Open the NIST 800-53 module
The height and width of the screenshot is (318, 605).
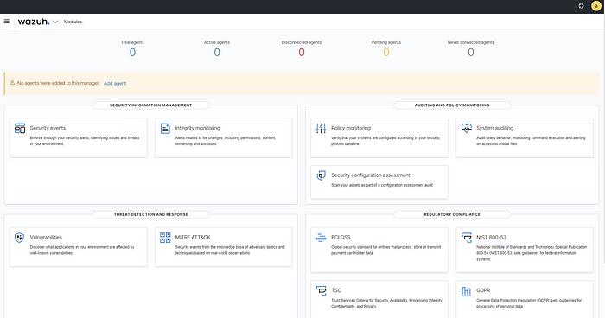(x=525, y=250)
